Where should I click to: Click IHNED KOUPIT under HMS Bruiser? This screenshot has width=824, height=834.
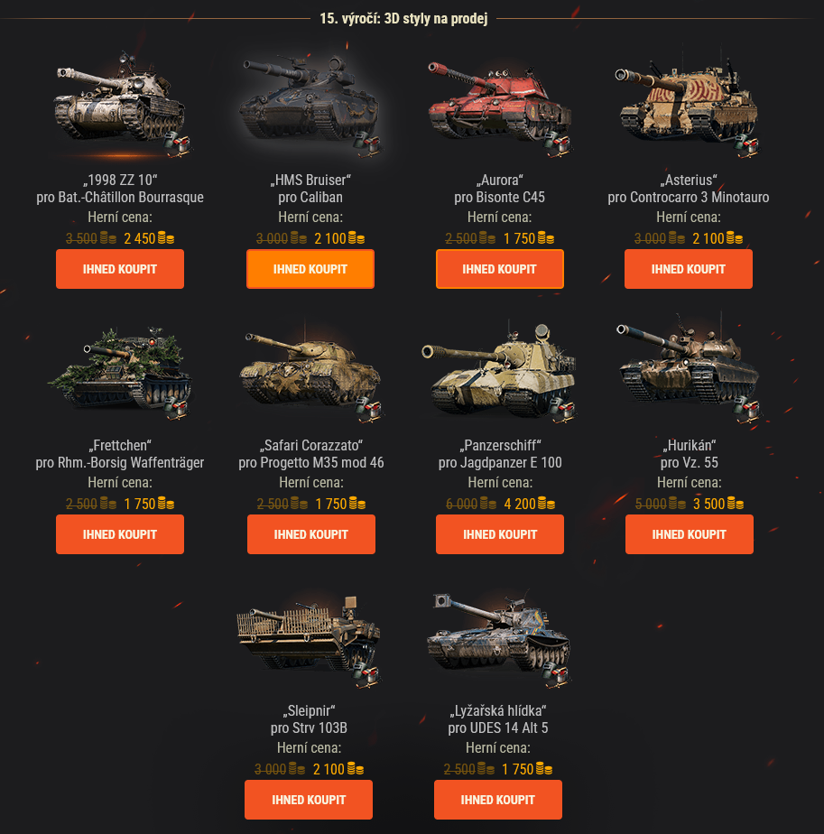pos(310,269)
